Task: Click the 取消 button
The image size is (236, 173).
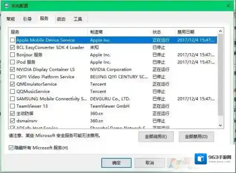Action: (149, 163)
